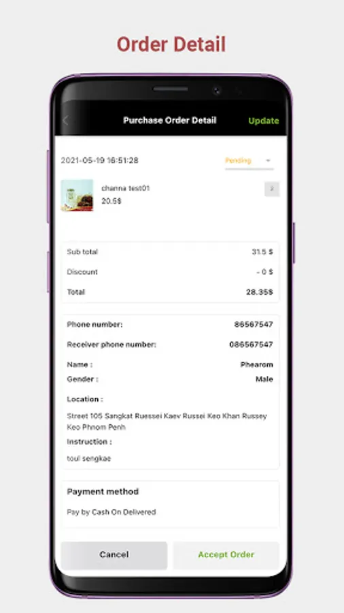
Task: Click the green Update button
Action: [264, 121]
